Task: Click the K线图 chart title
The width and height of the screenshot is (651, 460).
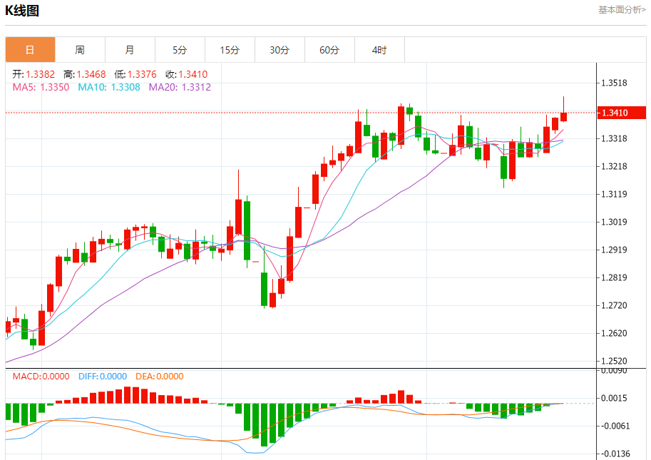Action: (23, 11)
